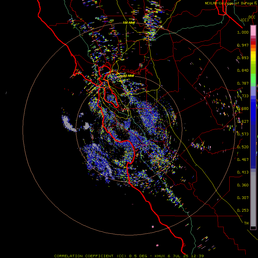Select the 0.467 legend value
The width and height of the screenshot is (258, 258).
tap(243, 160)
